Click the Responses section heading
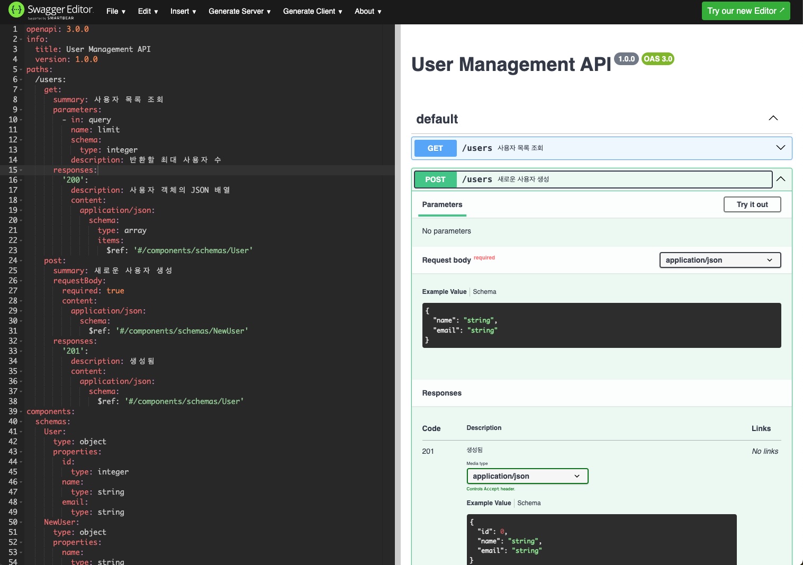 click(x=441, y=393)
